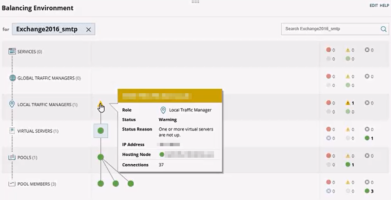Image resolution: width=391 pixels, height=200 pixels.
Task: Click the Global Traffic Managers globe icon
Action: 12,78
